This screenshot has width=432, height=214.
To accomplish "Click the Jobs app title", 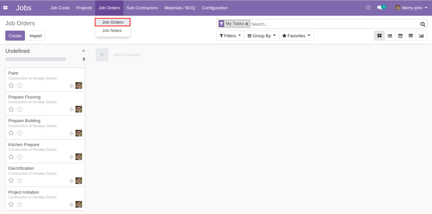I will click(24, 8).
